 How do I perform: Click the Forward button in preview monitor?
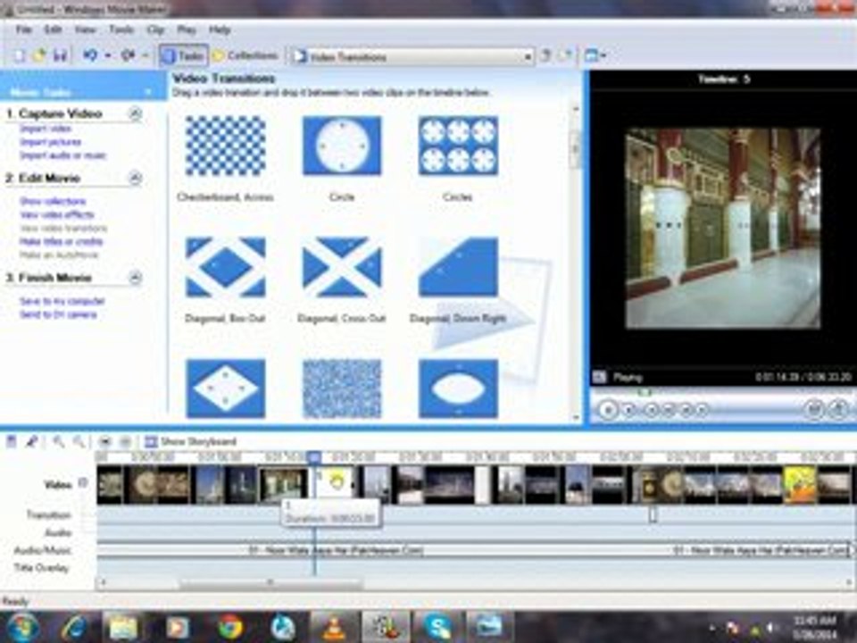tap(703, 410)
